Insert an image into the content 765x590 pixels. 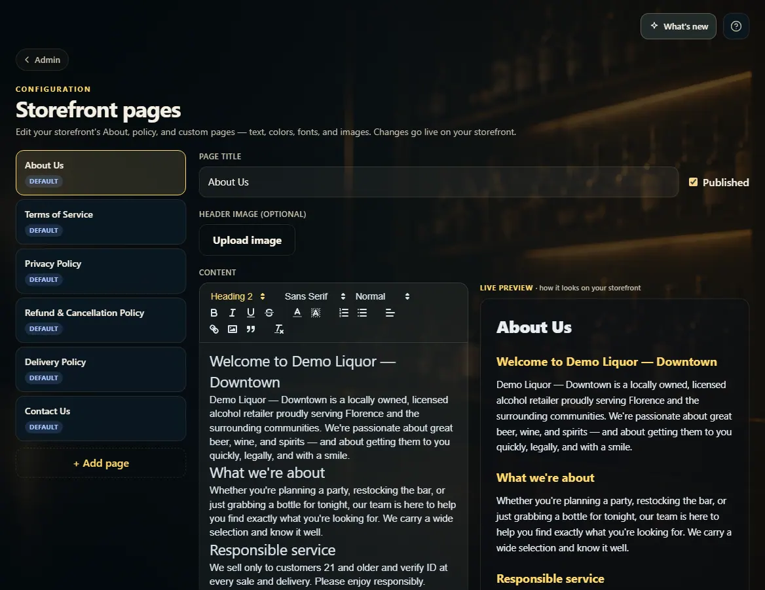click(x=233, y=329)
